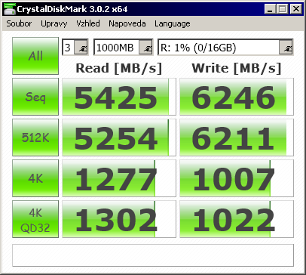Click the empty comment field at bottom

(x=153, y=255)
